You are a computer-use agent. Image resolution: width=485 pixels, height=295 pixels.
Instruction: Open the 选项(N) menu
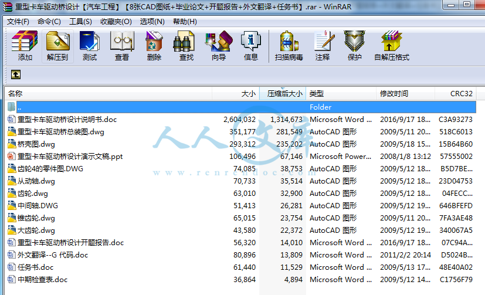coord(152,22)
